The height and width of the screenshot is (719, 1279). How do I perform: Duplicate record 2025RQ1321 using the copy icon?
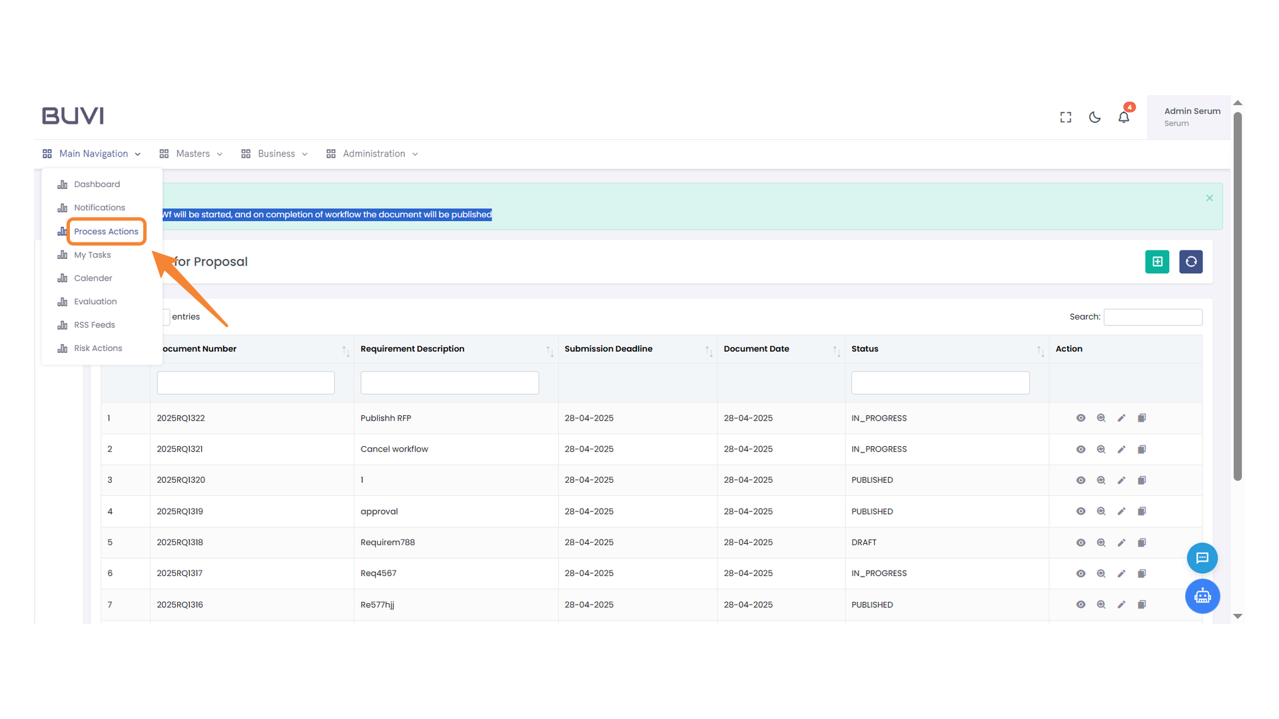point(1142,449)
